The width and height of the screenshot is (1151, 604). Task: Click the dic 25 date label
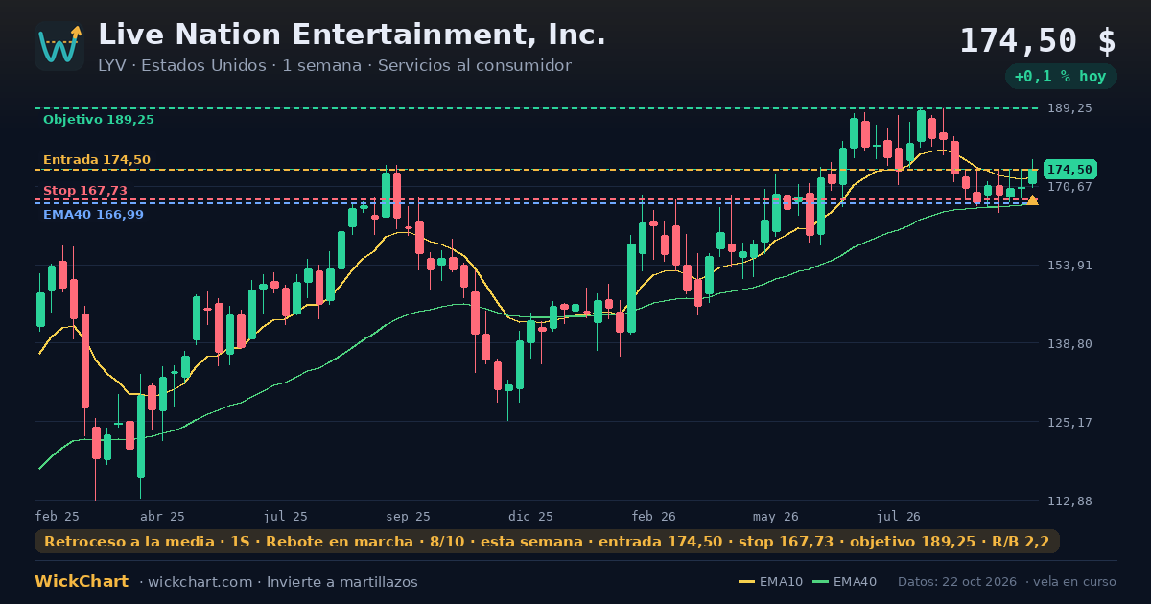[x=531, y=516]
